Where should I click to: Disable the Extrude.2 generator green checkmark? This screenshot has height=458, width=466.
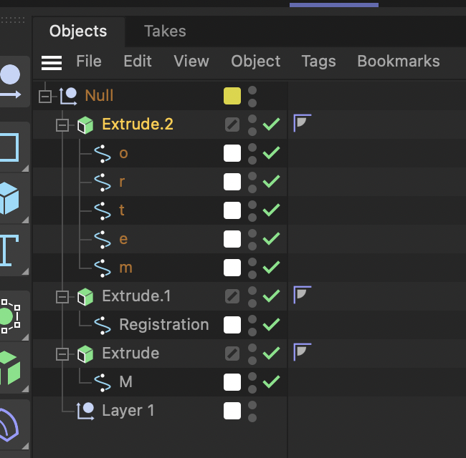[271, 125]
